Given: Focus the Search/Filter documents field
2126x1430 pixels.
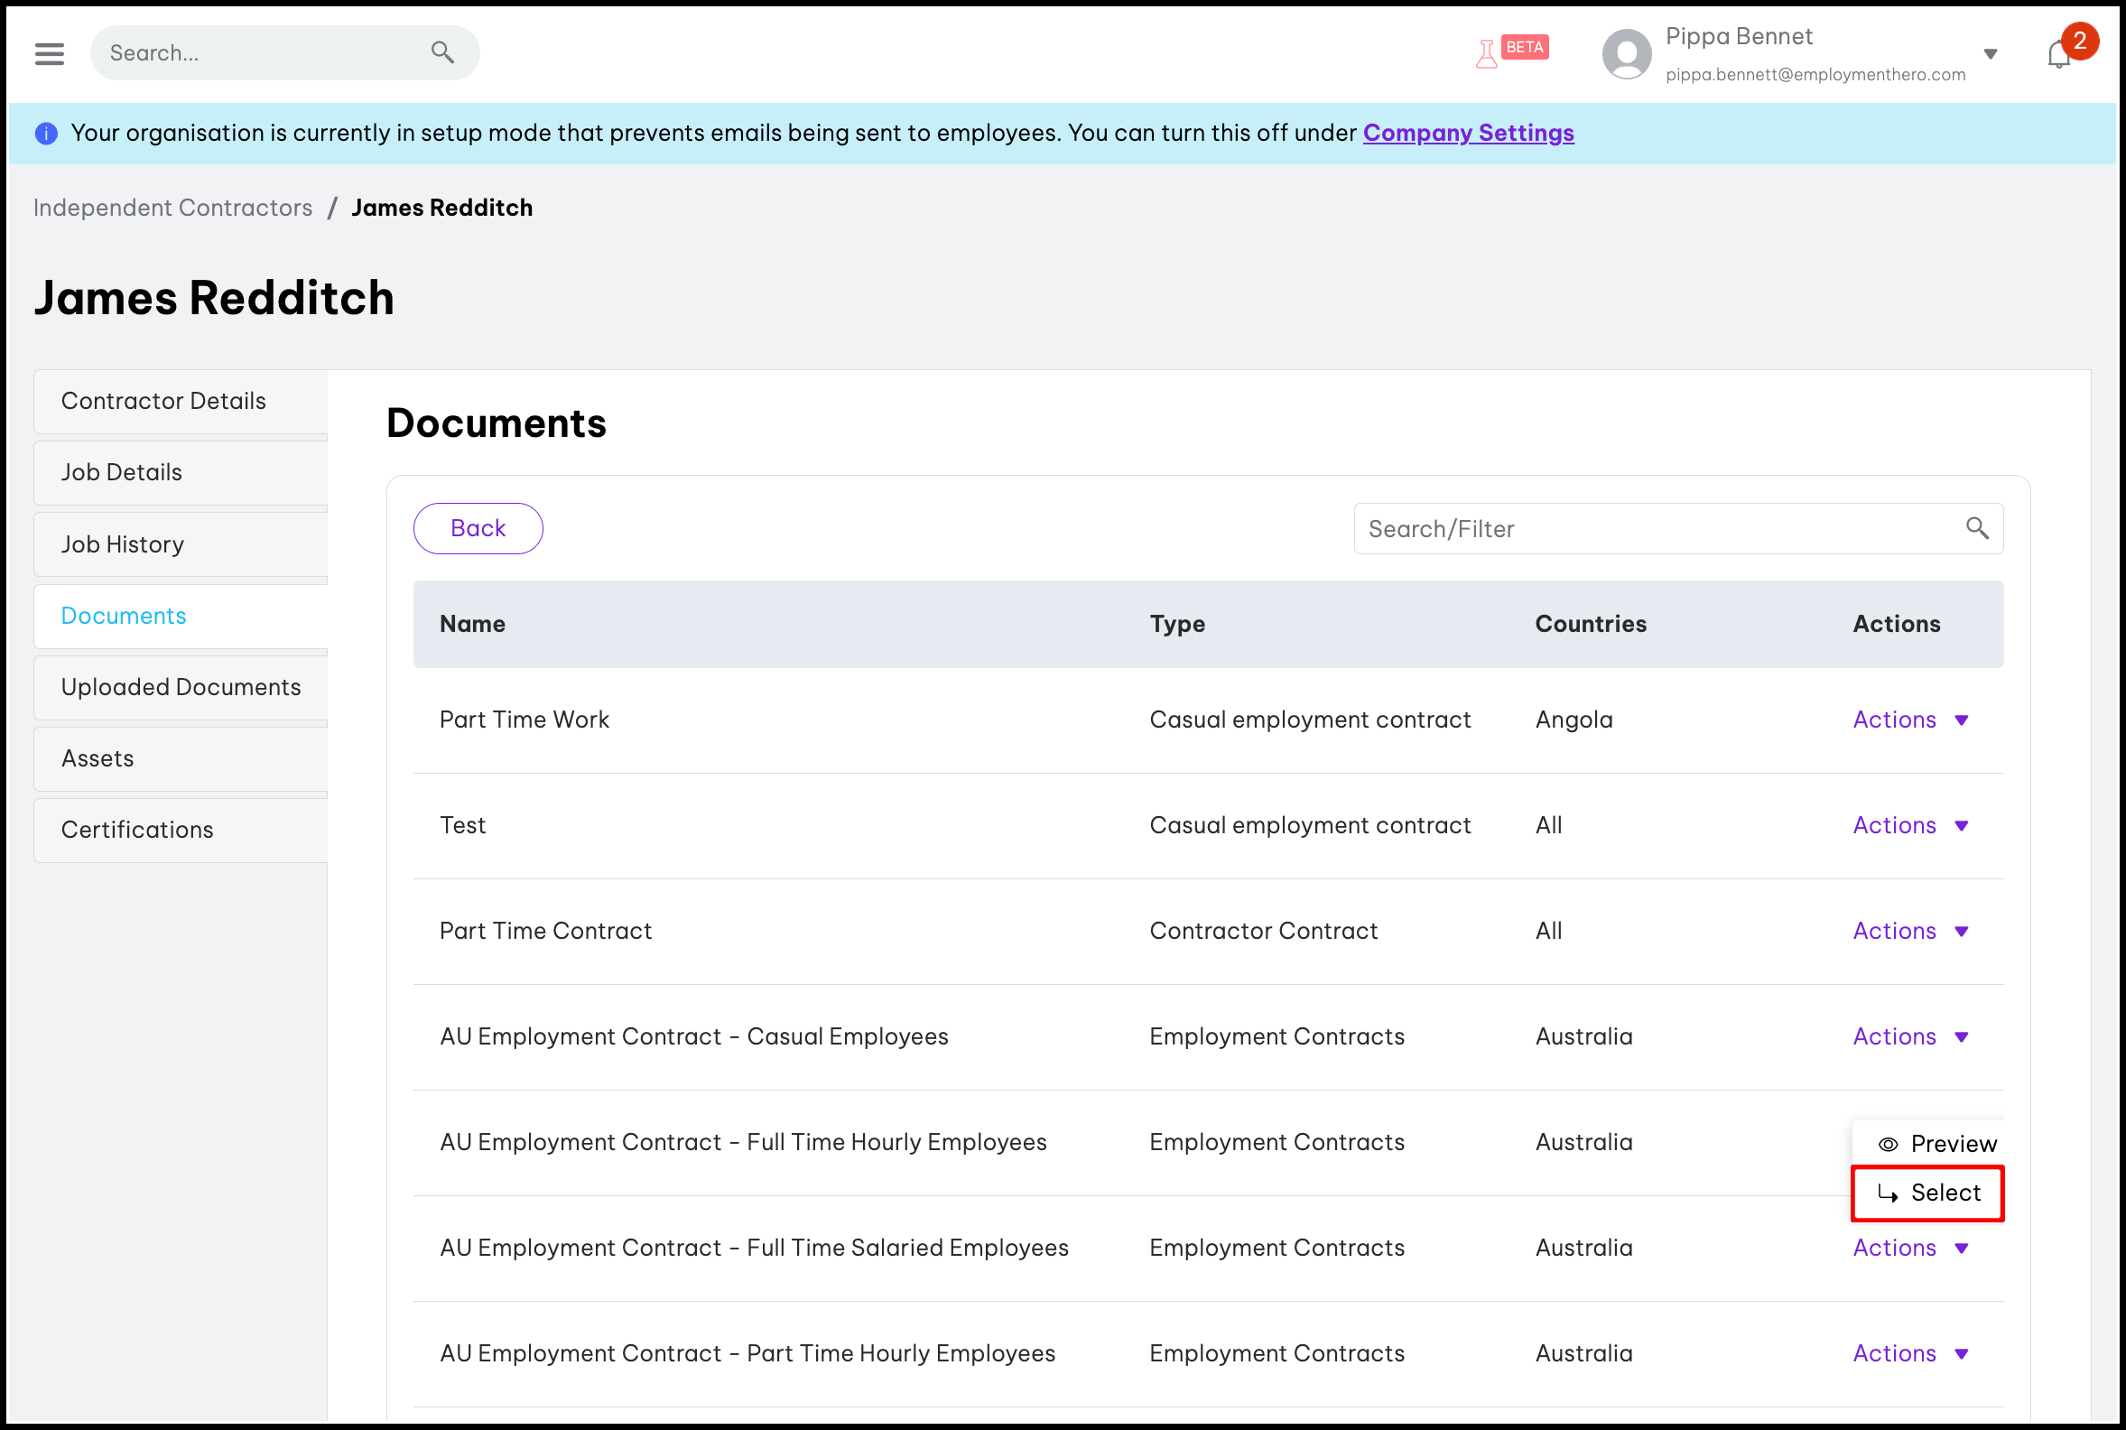Looking at the screenshot, I should tap(1660, 529).
